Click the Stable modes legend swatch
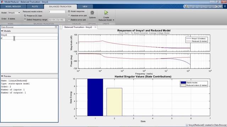Viewport: 227px width, 127px height. point(183,83)
